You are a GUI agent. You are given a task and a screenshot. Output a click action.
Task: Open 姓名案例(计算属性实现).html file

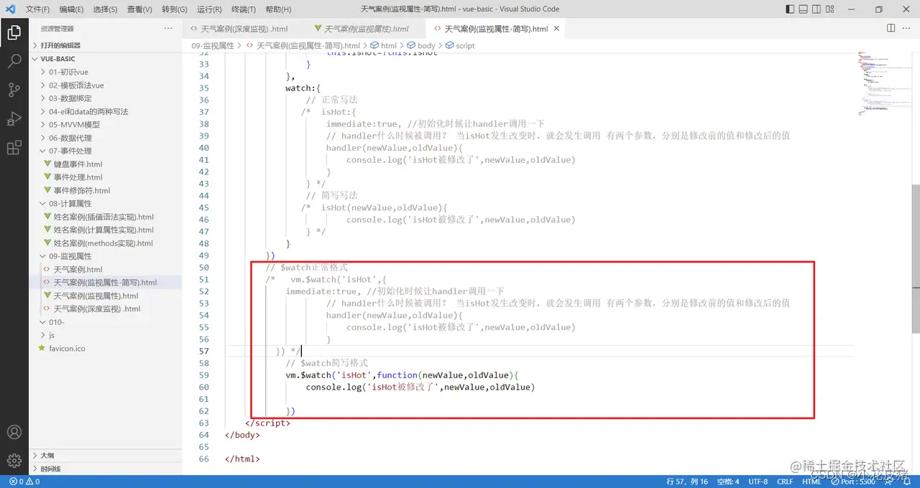(x=103, y=230)
